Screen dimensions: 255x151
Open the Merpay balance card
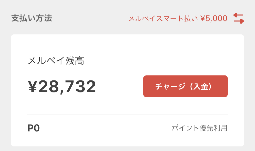(x=128, y=90)
